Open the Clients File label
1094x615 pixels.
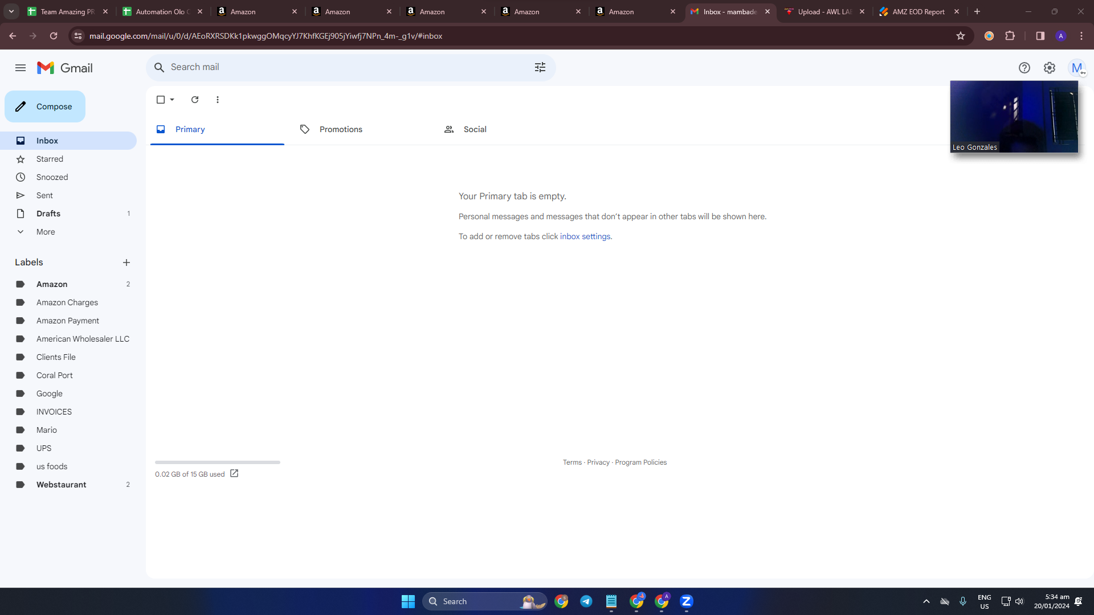[68, 357]
